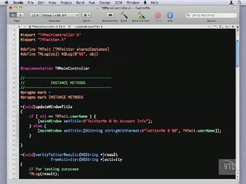Click the scrollbar down arrow
The width and height of the screenshot is (246, 184).
pyautogui.click(x=237, y=177)
